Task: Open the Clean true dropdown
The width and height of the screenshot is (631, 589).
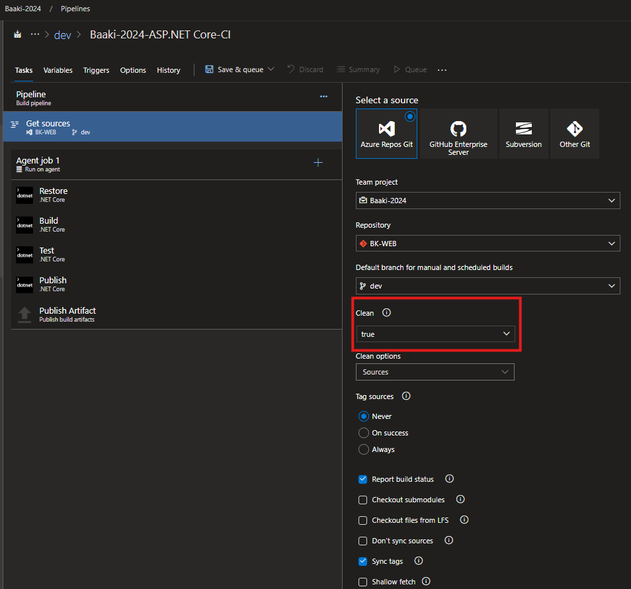Action: pyautogui.click(x=435, y=334)
